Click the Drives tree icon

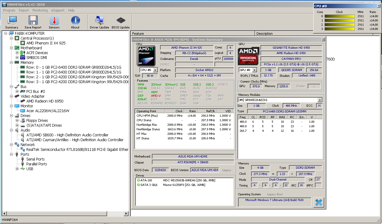click(17, 115)
